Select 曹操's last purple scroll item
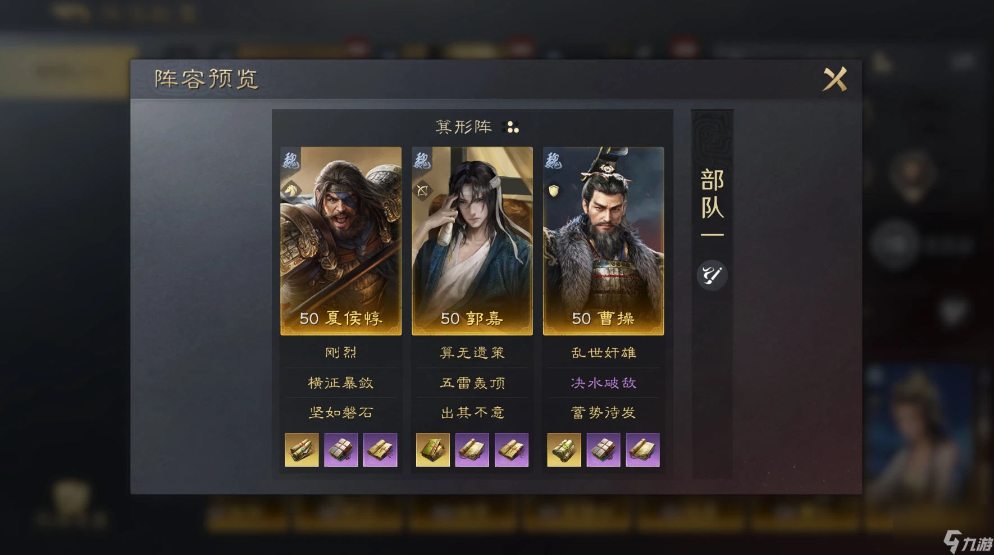 643,450
